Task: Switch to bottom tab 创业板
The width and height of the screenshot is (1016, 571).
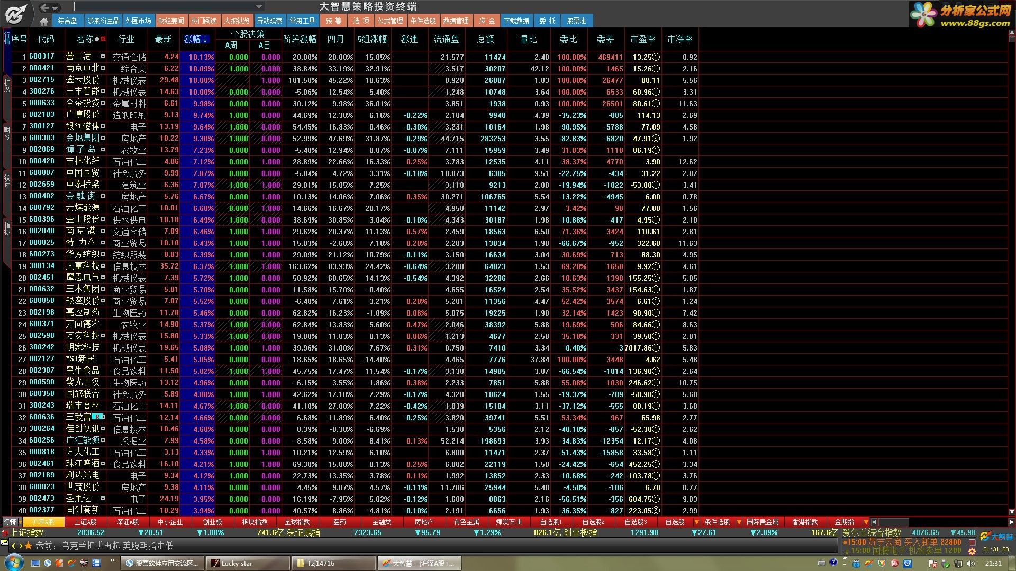Action: click(x=213, y=522)
